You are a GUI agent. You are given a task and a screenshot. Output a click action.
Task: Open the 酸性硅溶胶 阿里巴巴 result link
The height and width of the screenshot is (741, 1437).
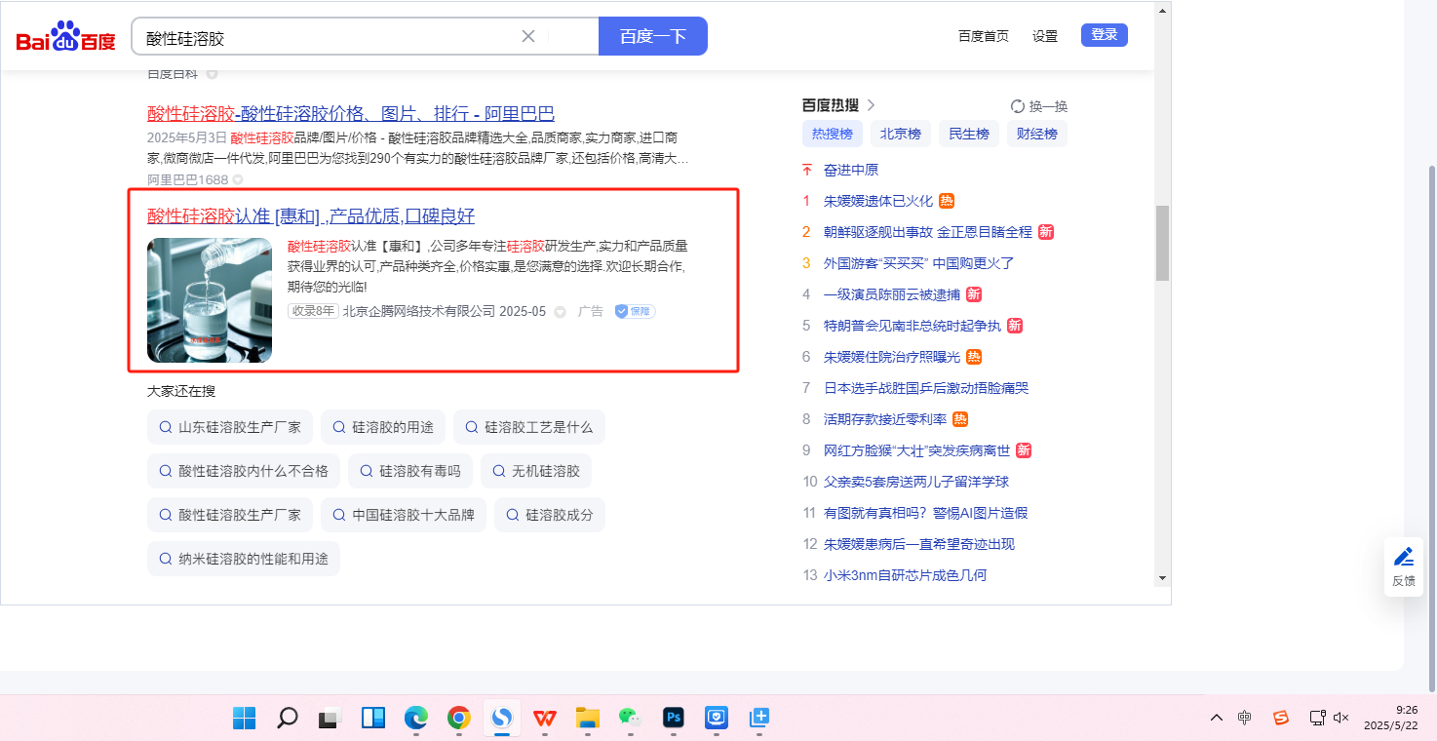tap(350, 113)
